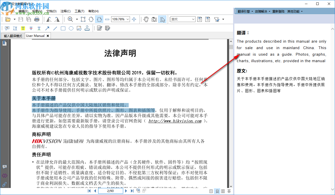
Task: Rotate page counterclockwise
Action: pyautogui.click(x=49, y=19)
